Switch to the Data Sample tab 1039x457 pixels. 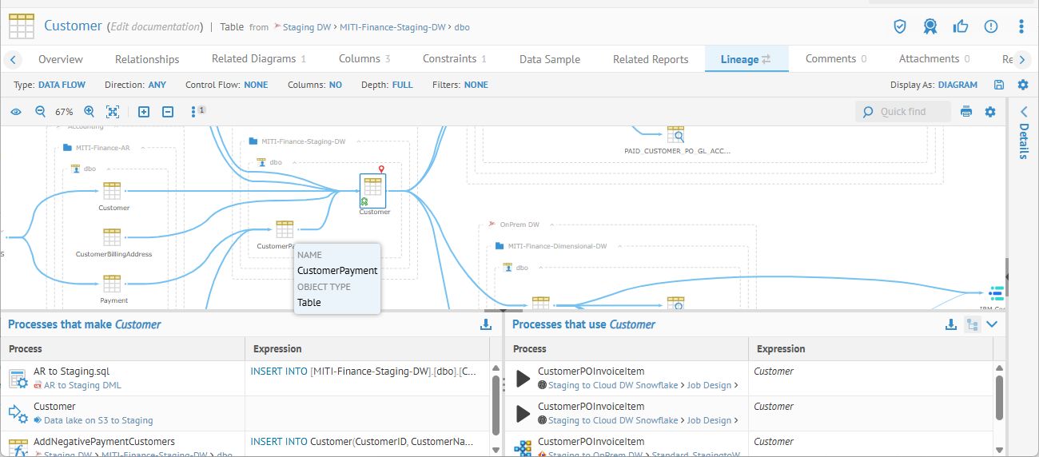[549, 59]
